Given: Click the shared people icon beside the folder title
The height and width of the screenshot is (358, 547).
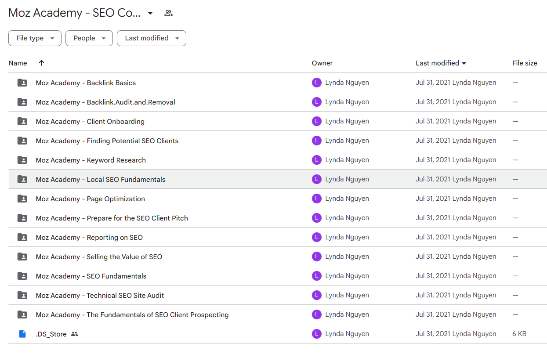Looking at the screenshot, I should (168, 13).
